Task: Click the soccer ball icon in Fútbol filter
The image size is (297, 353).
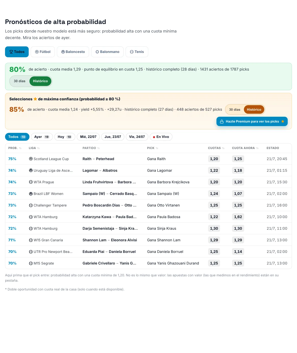Action: click(x=37, y=52)
